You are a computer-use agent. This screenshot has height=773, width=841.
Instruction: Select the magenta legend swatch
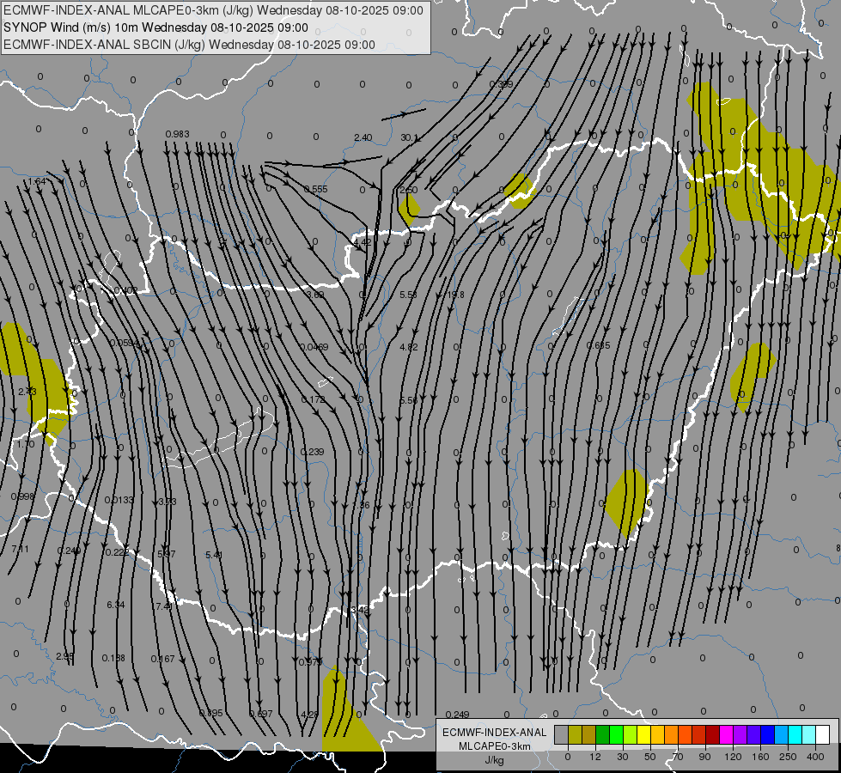pos(726,735)
